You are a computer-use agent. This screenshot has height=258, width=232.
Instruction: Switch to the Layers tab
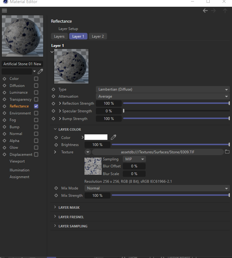point(59,36)
